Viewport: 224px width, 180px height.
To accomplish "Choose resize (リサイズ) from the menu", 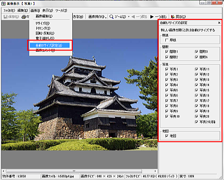I will coord(43,23).
